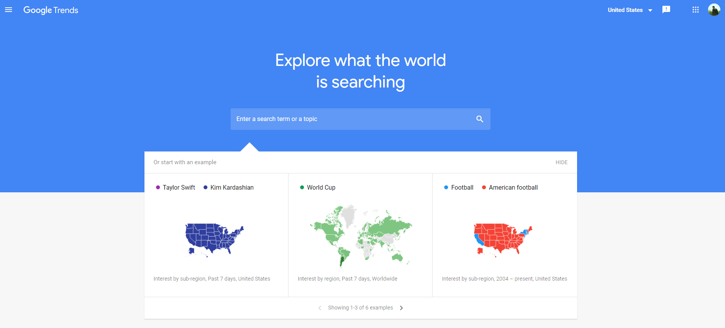This screenshot has width=725, height=328.
Task: Open the red US football map
Action: tap(503, 240)
